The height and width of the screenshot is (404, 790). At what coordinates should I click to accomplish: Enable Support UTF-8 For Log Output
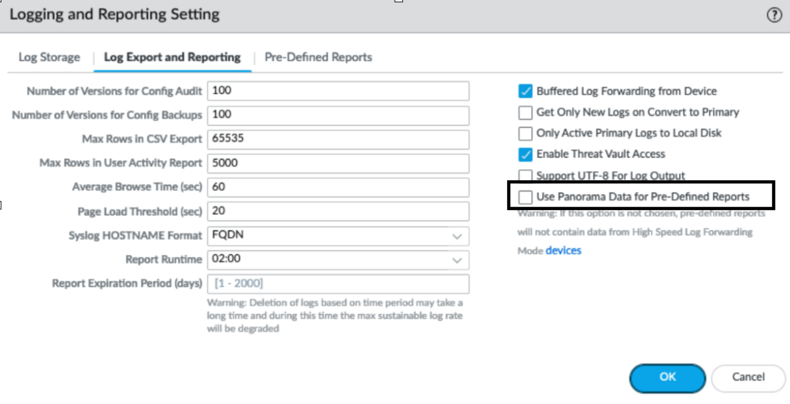point(525,175)
